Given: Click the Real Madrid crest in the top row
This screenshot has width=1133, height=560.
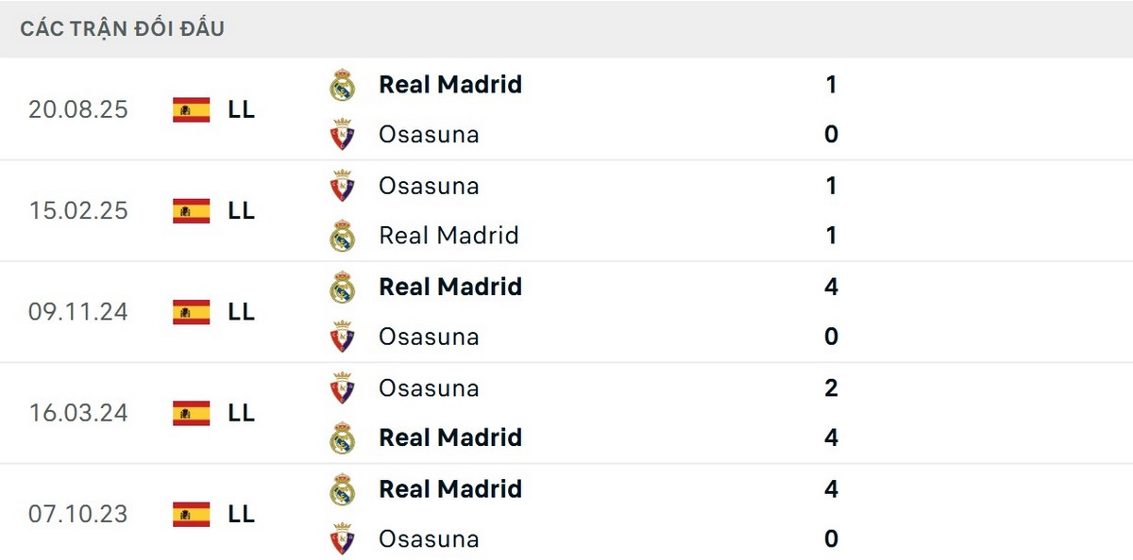Looking at the screenshot, I should (342, 84).
